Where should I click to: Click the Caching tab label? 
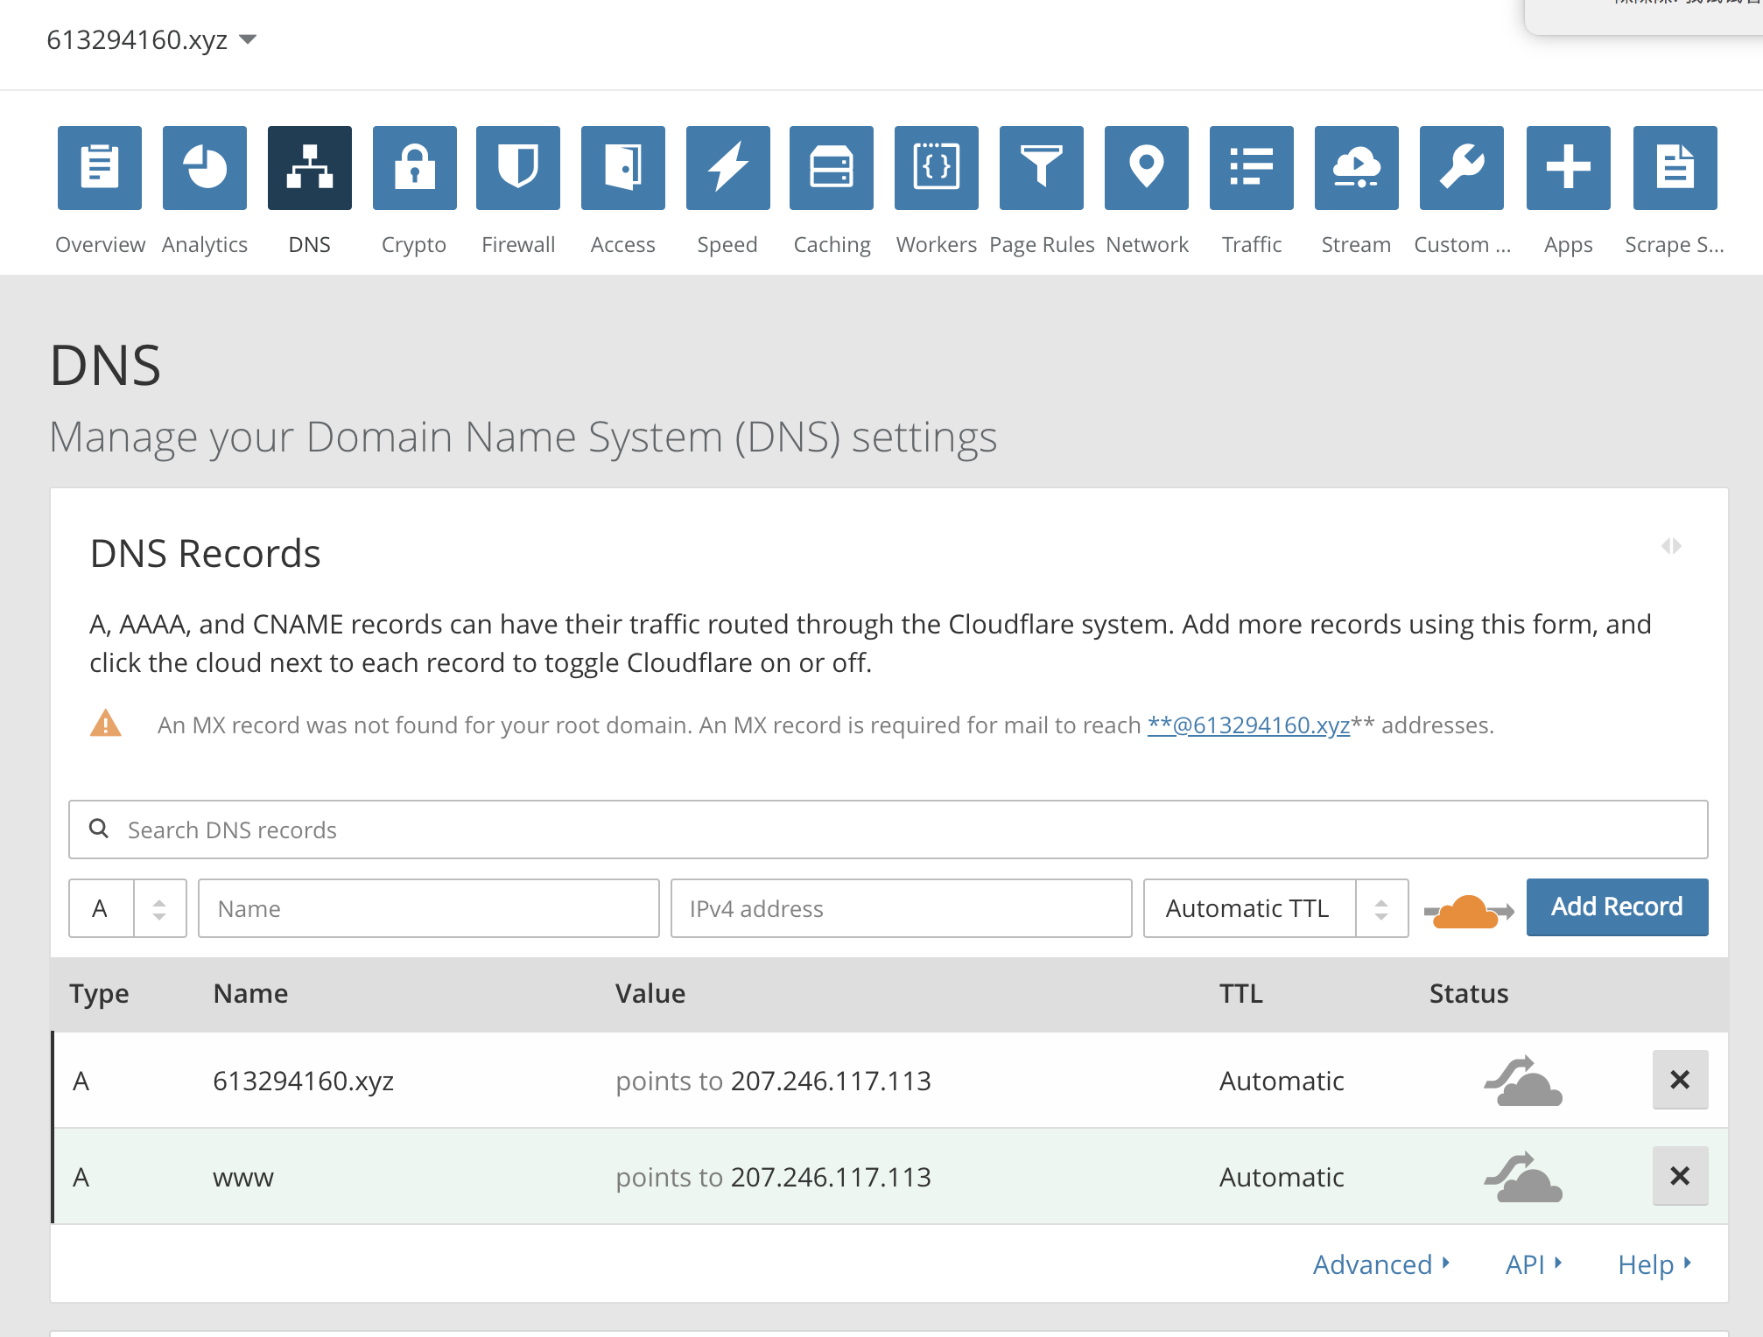click(x=832, y=245)
